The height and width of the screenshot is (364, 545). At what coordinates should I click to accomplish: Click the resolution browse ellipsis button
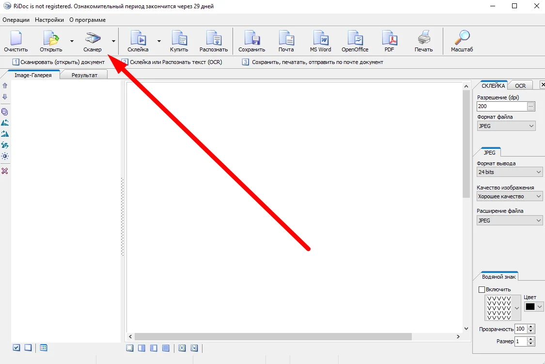pyautogui.click(x=531, y=106)
